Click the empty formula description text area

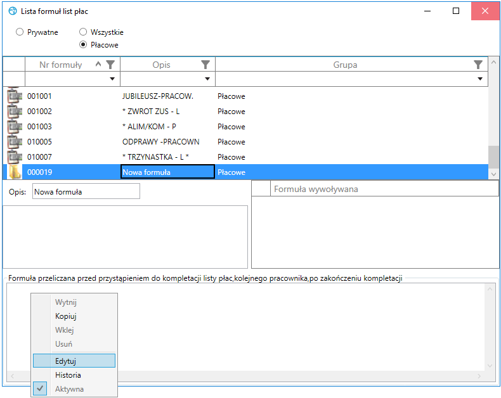126,237
